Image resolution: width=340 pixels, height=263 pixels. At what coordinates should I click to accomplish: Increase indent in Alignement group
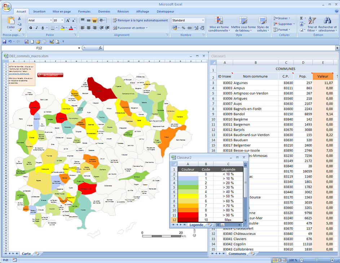[x=107, y=28]
